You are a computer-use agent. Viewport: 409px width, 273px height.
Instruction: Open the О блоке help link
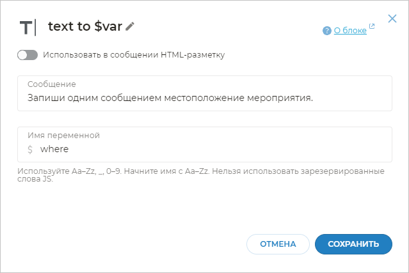pyautogui.click(x=350, y=30)
